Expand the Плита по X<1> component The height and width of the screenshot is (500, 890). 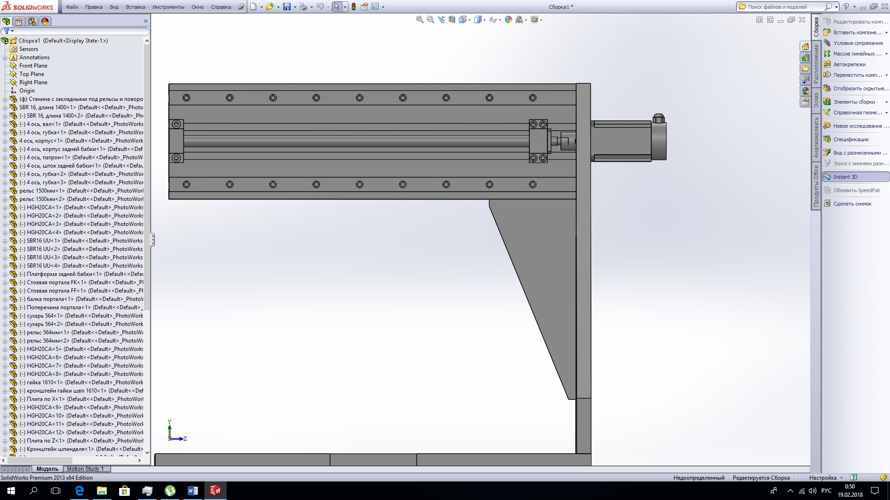pos(5,399)
